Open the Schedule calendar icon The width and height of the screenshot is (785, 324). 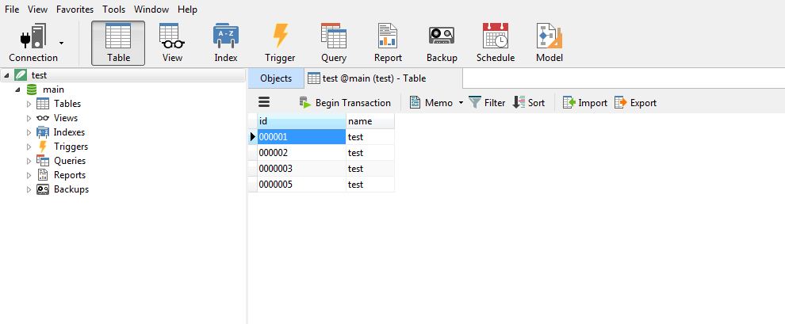pos(496,36)
